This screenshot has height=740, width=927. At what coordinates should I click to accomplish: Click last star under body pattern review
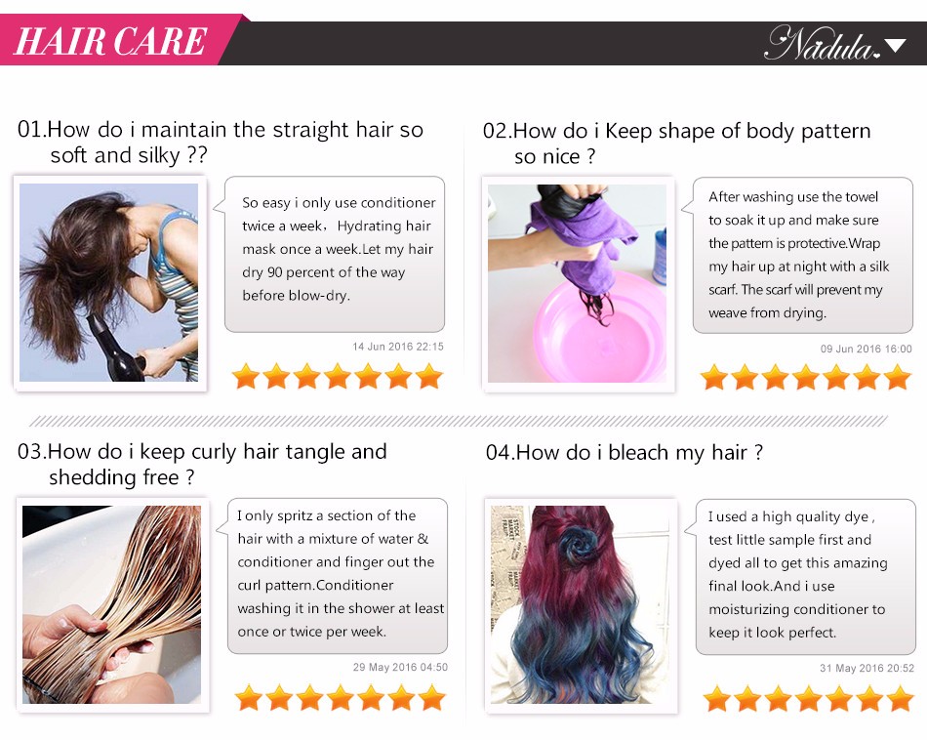pyautogui.click(x=898, y=378)
